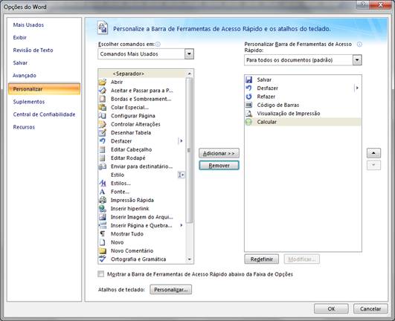Click the Editar Cabeçalho icon

pyautogui.click(x=102, y=149)
